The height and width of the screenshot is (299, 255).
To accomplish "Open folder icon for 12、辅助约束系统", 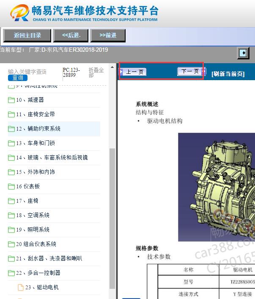I will [11, 129].
